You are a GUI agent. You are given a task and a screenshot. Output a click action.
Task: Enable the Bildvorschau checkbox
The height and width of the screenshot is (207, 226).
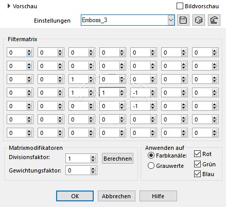pos(180,6)
